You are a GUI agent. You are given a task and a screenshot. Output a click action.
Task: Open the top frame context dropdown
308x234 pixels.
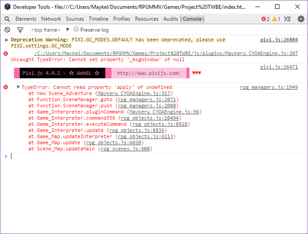(x=50, y=30)
